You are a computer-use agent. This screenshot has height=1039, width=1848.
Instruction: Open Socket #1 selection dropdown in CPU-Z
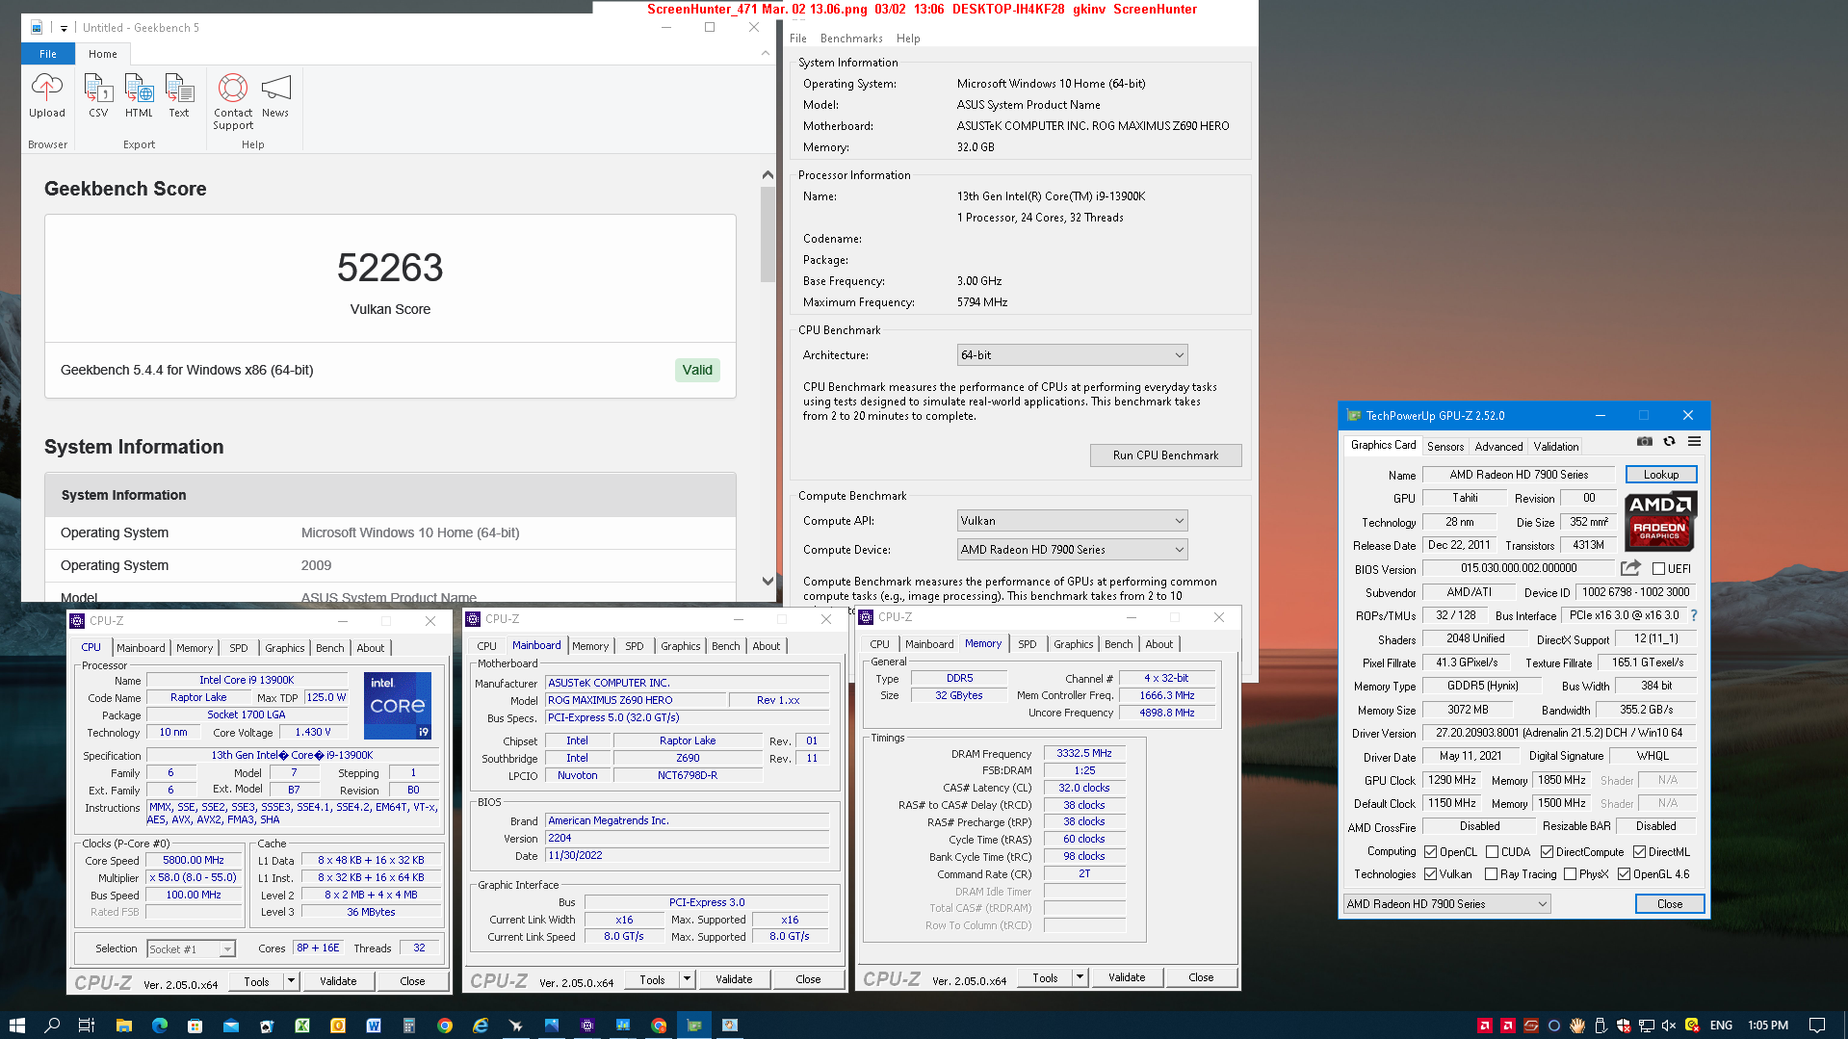[191, 949]
